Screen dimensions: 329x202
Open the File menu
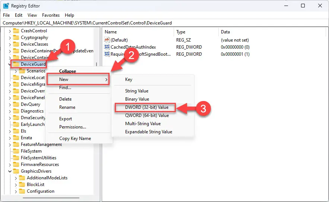pos(6,15)
